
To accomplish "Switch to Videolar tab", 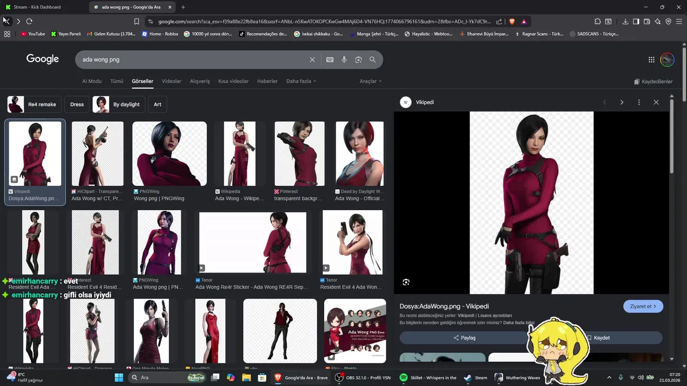I will (172, 81).
